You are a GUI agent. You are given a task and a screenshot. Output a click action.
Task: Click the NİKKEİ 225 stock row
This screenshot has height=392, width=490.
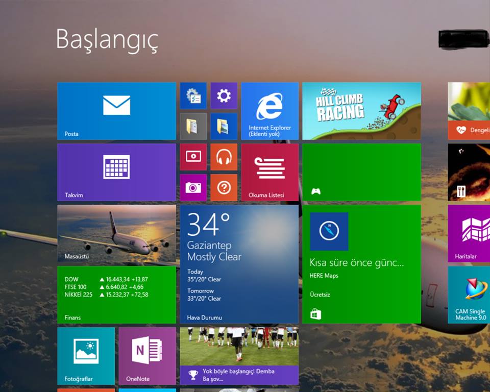(106, 295)
